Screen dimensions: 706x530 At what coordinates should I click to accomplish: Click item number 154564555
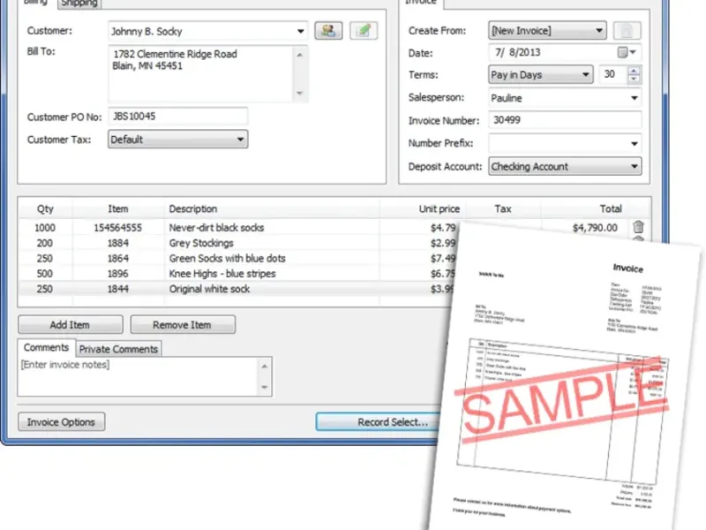pyautogui.click(x=118, y=228)
